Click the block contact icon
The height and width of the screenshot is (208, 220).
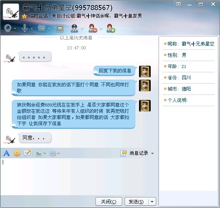click(x=93, y=28)
